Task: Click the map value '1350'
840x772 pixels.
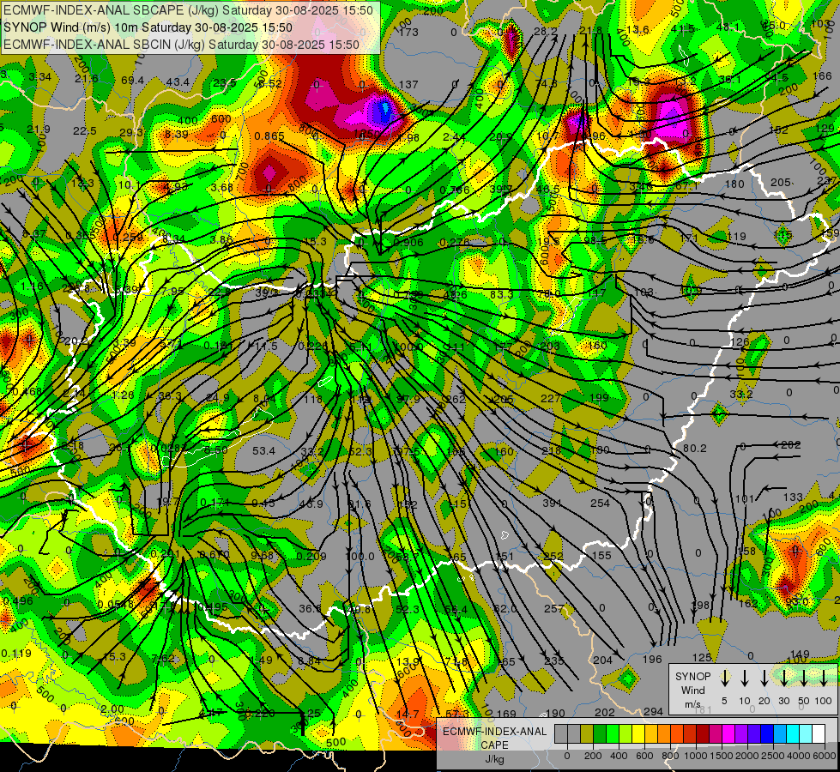Action: click(366, 134)
